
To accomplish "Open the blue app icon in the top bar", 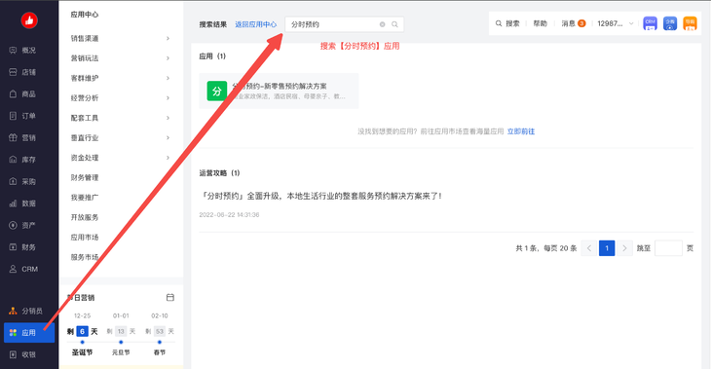I will click(670, 23).
